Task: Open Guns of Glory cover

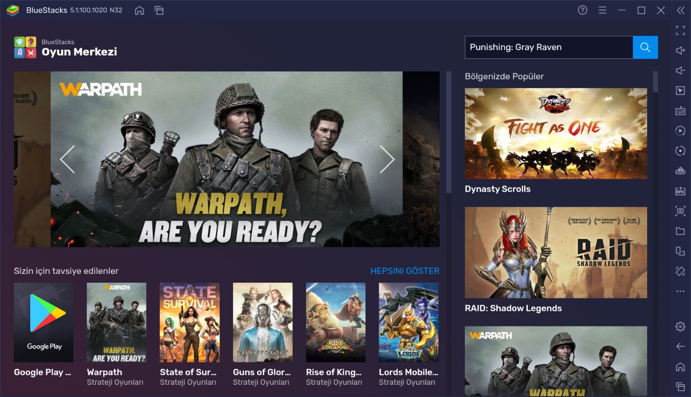Action: 263,323
